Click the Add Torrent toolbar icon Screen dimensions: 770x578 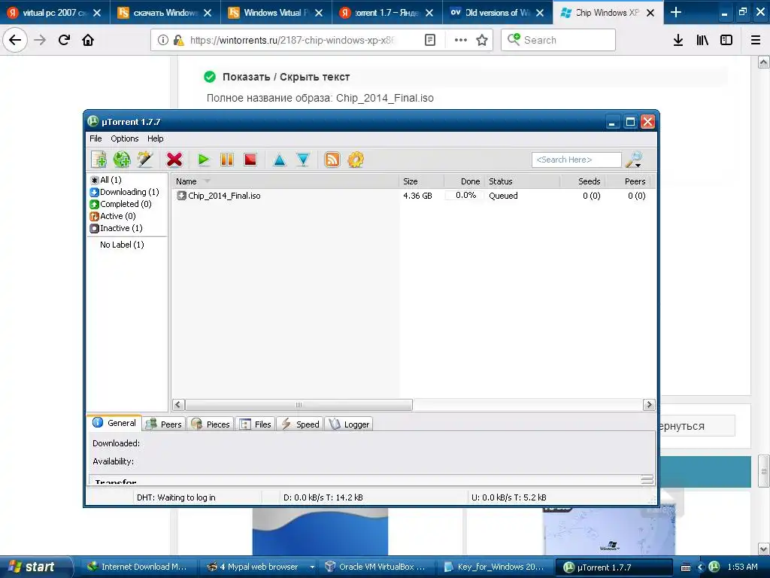click(99, 160)
